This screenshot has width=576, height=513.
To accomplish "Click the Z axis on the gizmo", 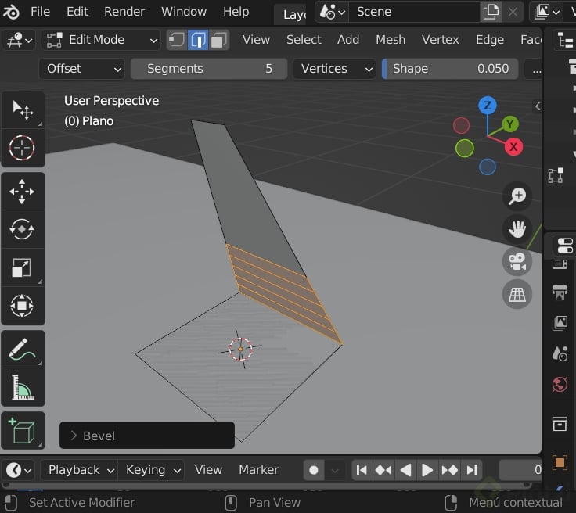I will click(488, 106).
